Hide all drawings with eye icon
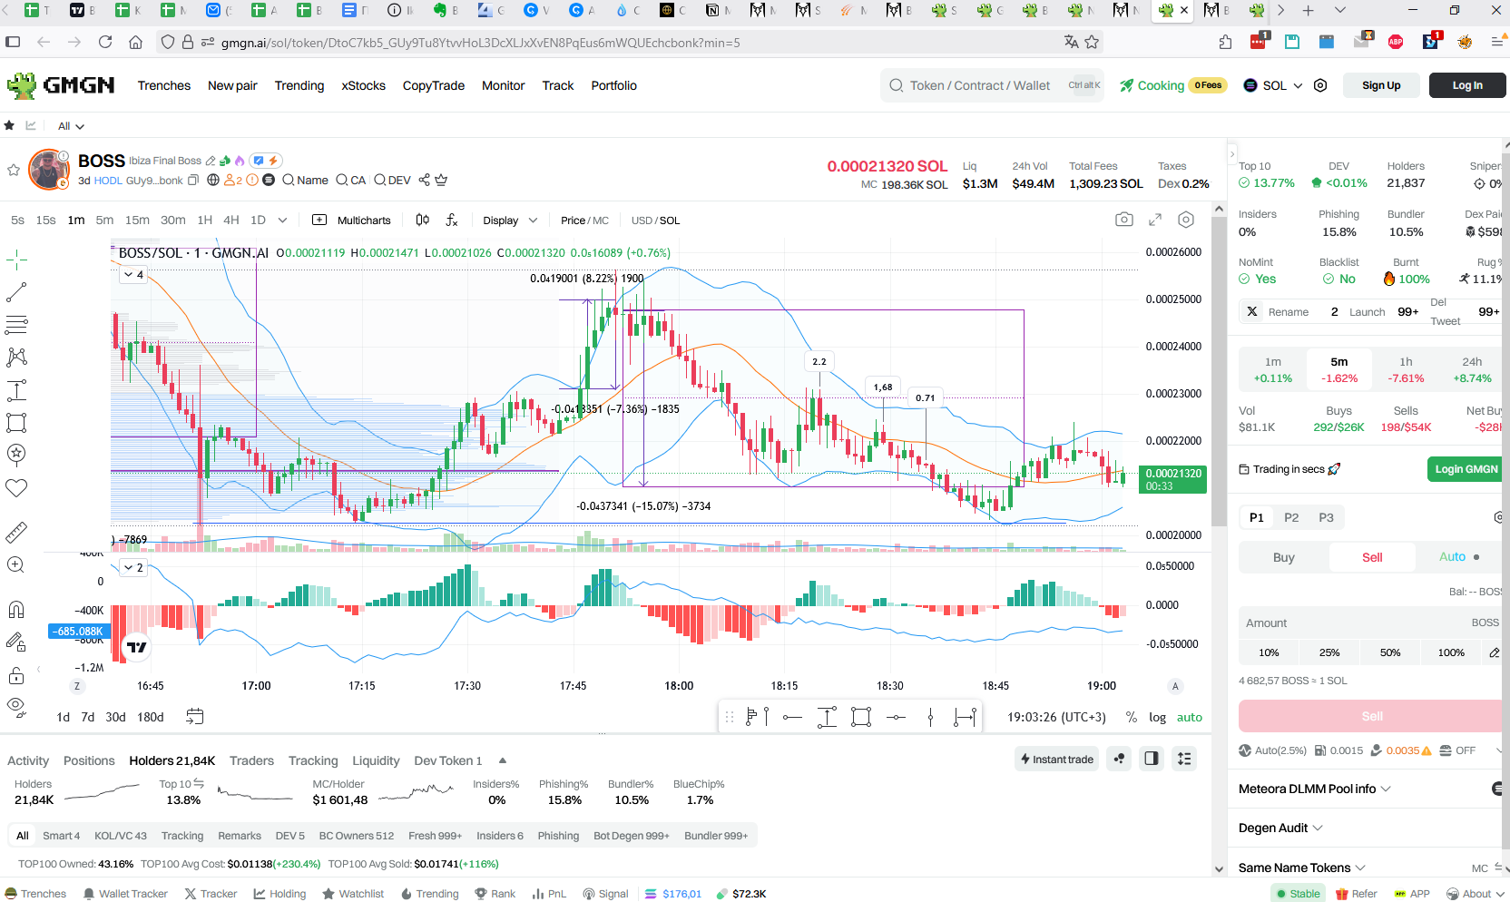 click(16, 707)
